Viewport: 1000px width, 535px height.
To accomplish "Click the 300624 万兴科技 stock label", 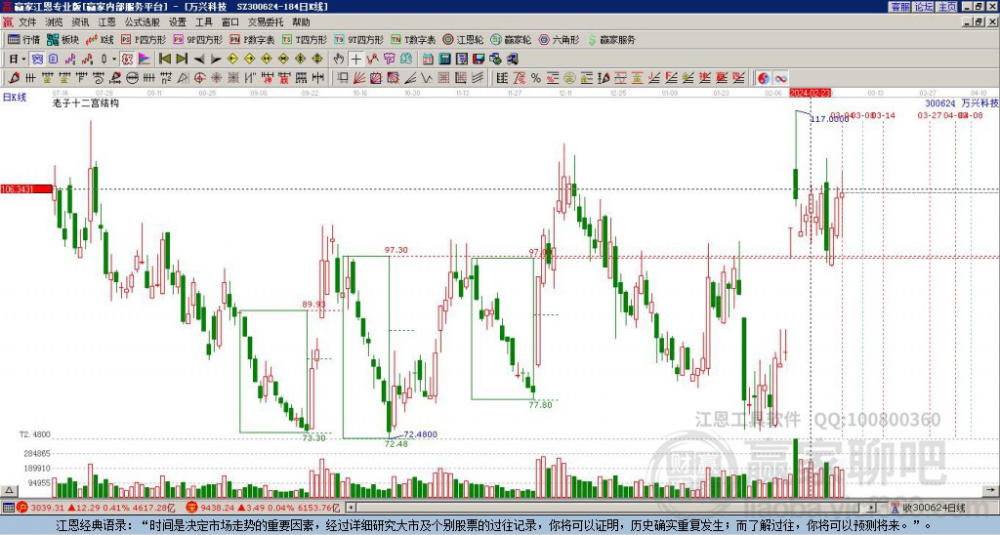I will point(962,103).
